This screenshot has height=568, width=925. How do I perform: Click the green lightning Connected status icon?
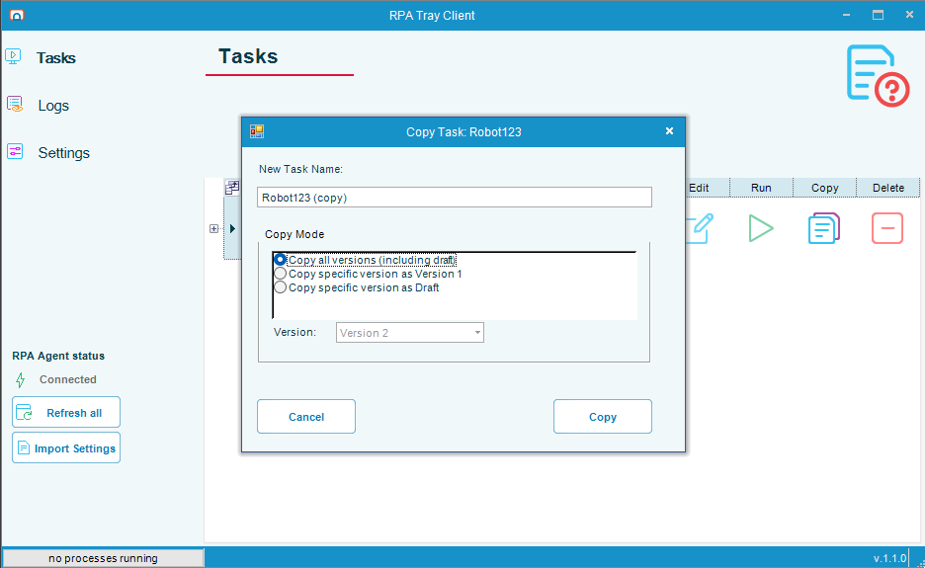tap(21, 380)
